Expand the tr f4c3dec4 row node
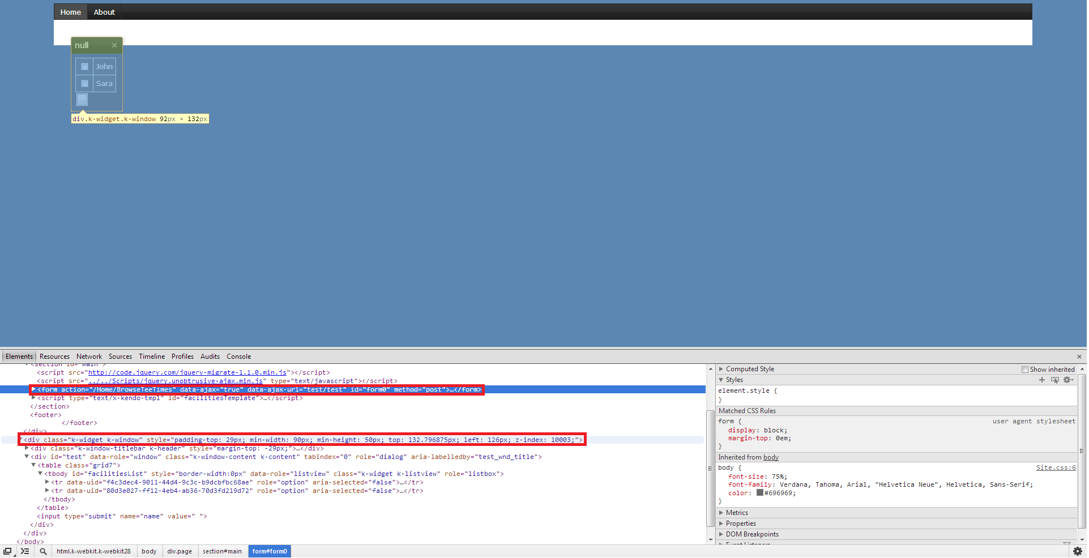This screenshot has width=1089, height=558. [47, 482]
